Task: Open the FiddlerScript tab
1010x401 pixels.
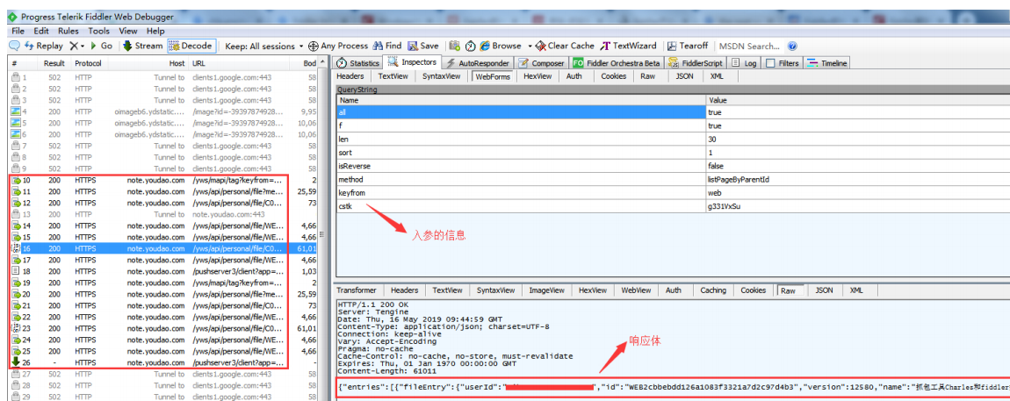Action: (x=696, y=63)
